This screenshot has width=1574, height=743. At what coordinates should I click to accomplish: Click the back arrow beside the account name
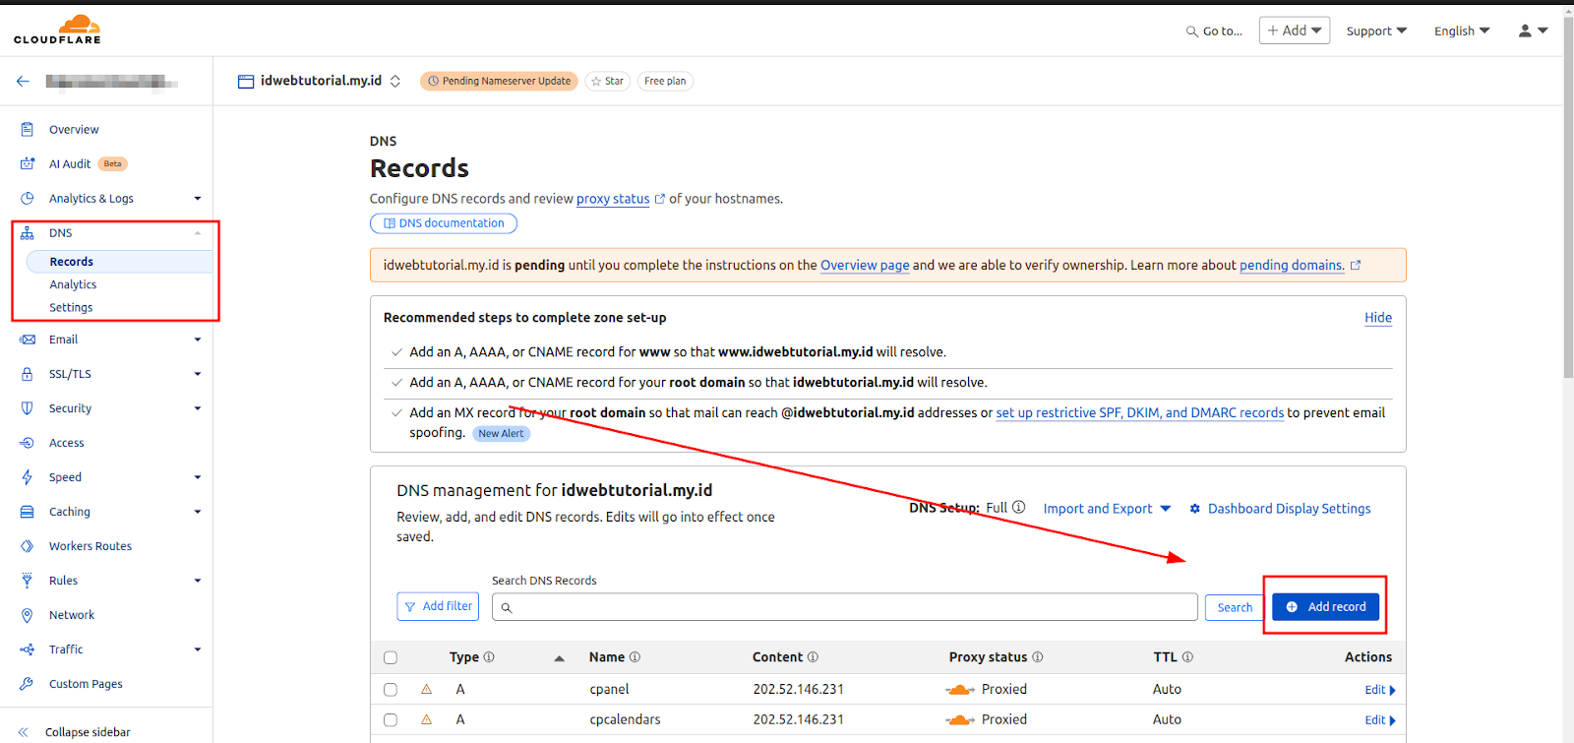pos(23,82)
